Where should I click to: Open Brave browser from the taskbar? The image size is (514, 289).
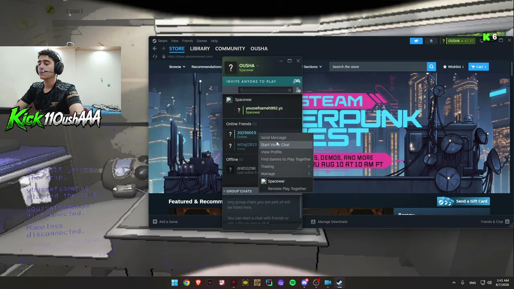pos(198,283)
